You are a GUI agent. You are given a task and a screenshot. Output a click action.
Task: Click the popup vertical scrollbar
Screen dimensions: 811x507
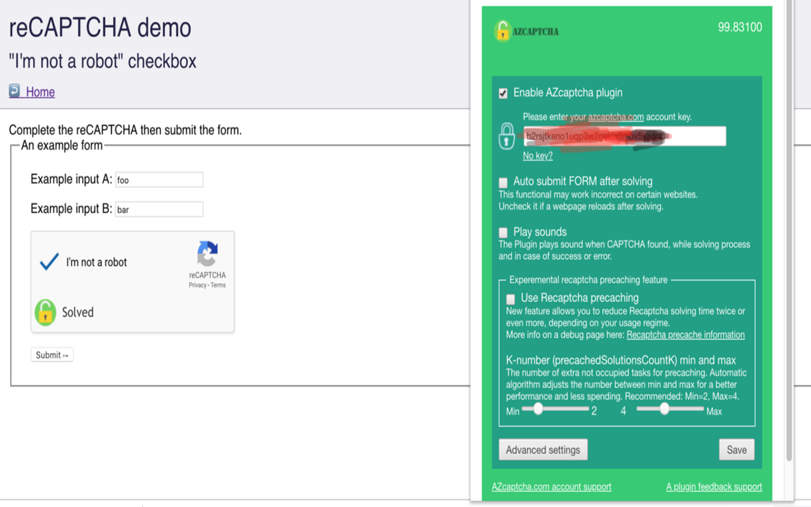point(789,231)
